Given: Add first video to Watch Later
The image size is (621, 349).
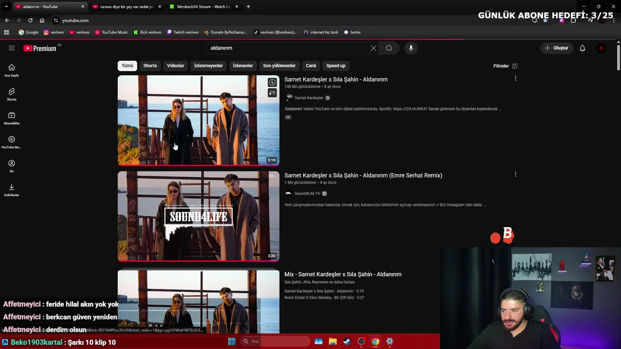Looking at the screenshot, I should 272,82.
